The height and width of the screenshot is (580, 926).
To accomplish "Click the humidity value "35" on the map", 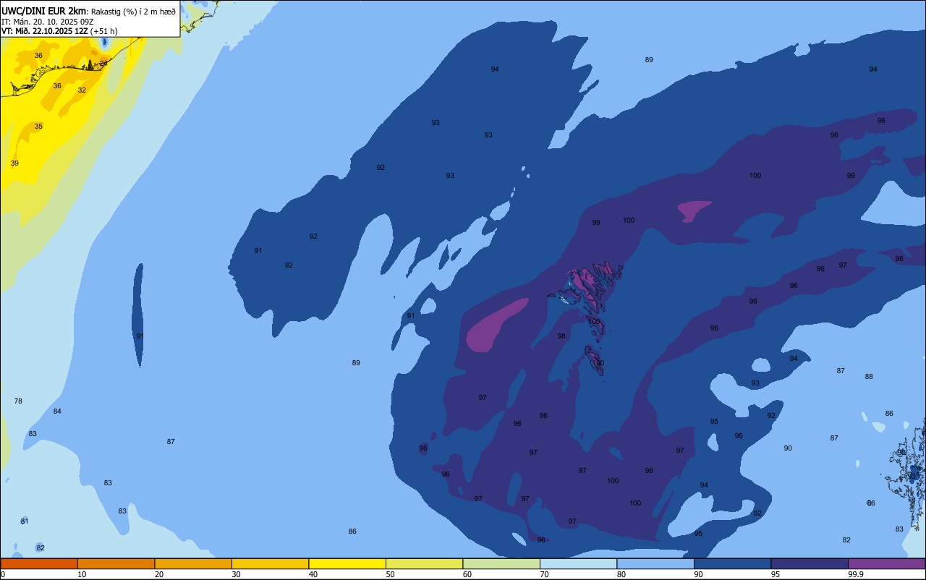I will tap(38, 127).
